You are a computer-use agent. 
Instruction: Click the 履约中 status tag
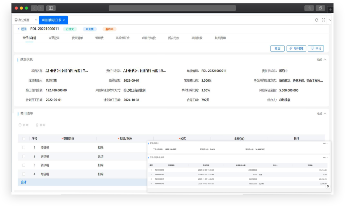point(109,29)
